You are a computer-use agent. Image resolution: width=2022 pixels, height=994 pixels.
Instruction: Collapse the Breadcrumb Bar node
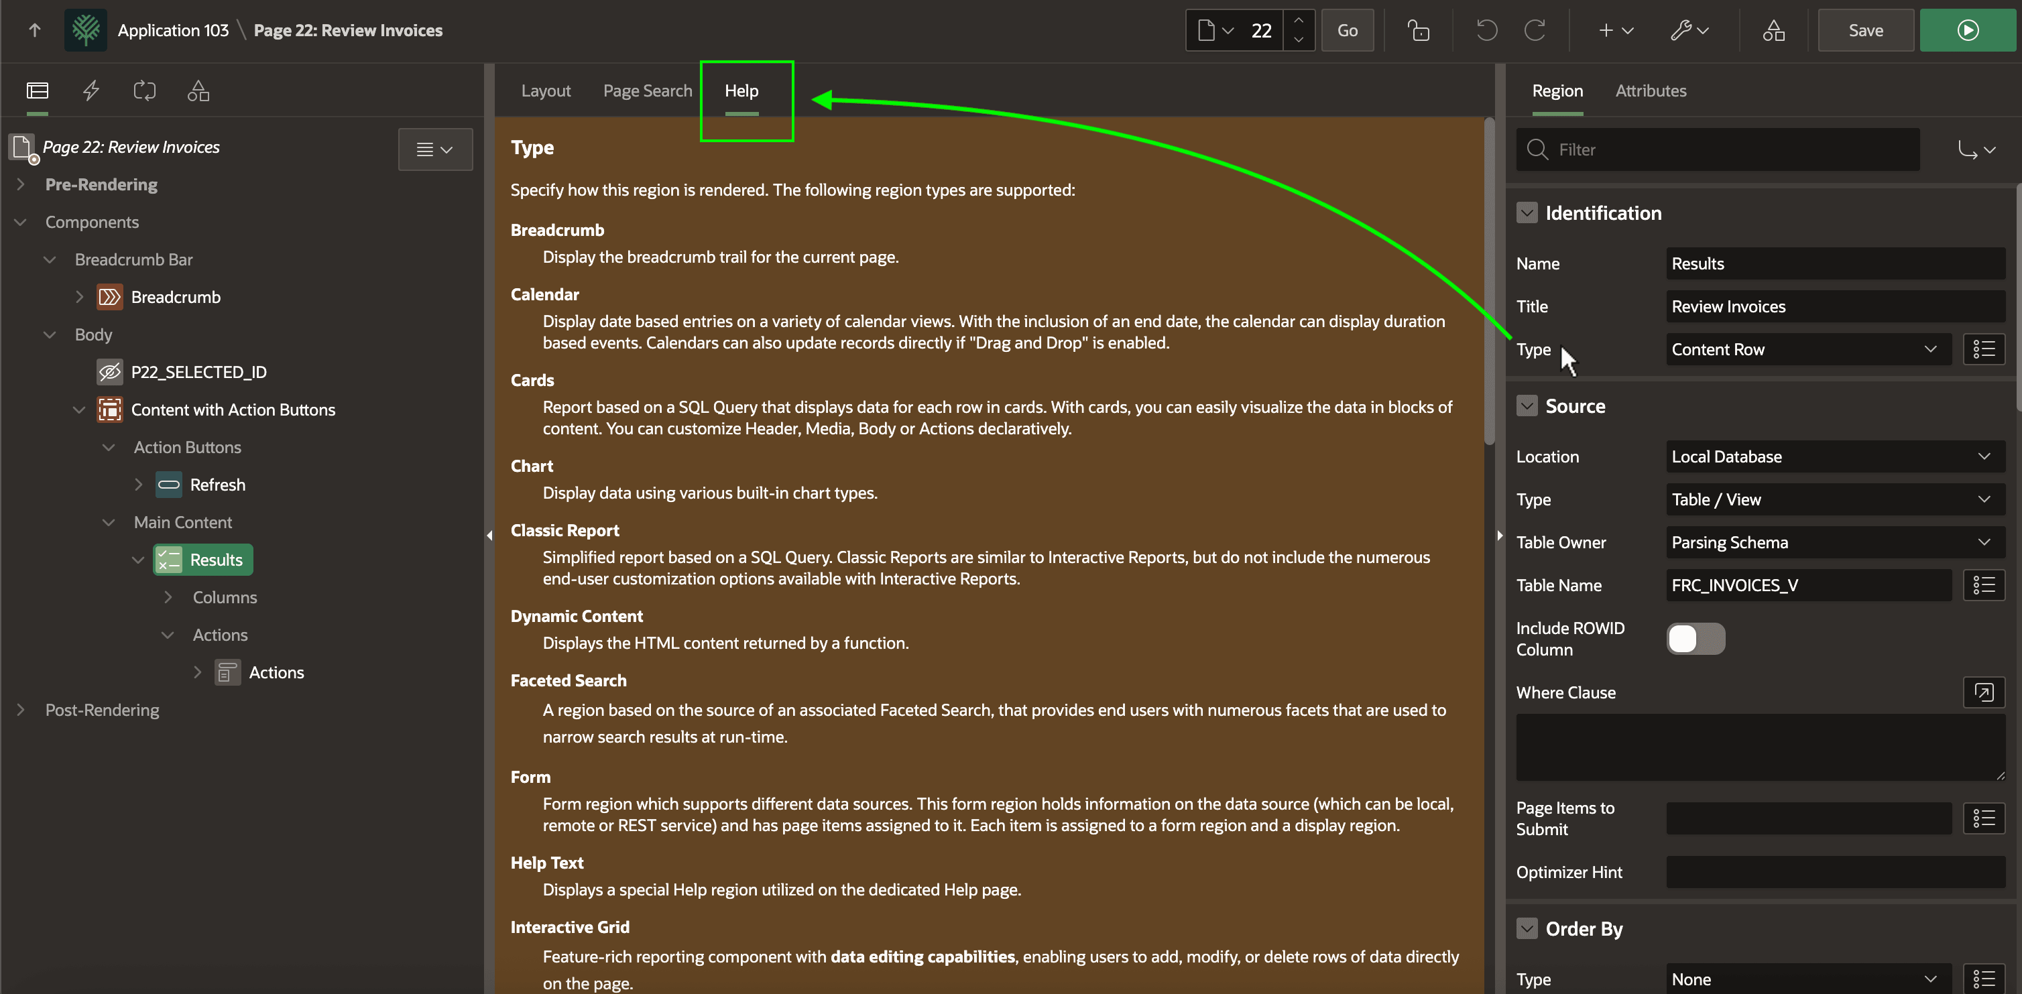point(50,259)
